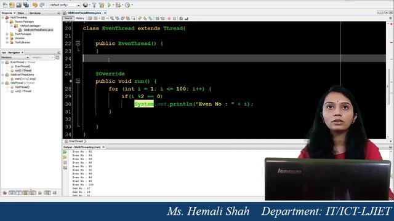
Task: Minimize the Projects panel window group
Action: (59, 13)
